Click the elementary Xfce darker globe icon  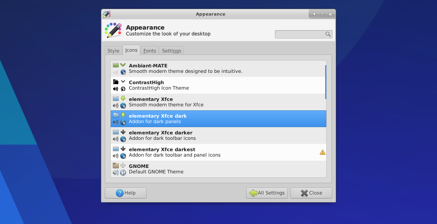coord(123,139)
